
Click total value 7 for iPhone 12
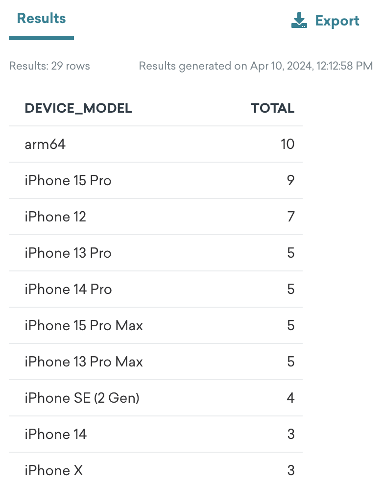point(291,217)
